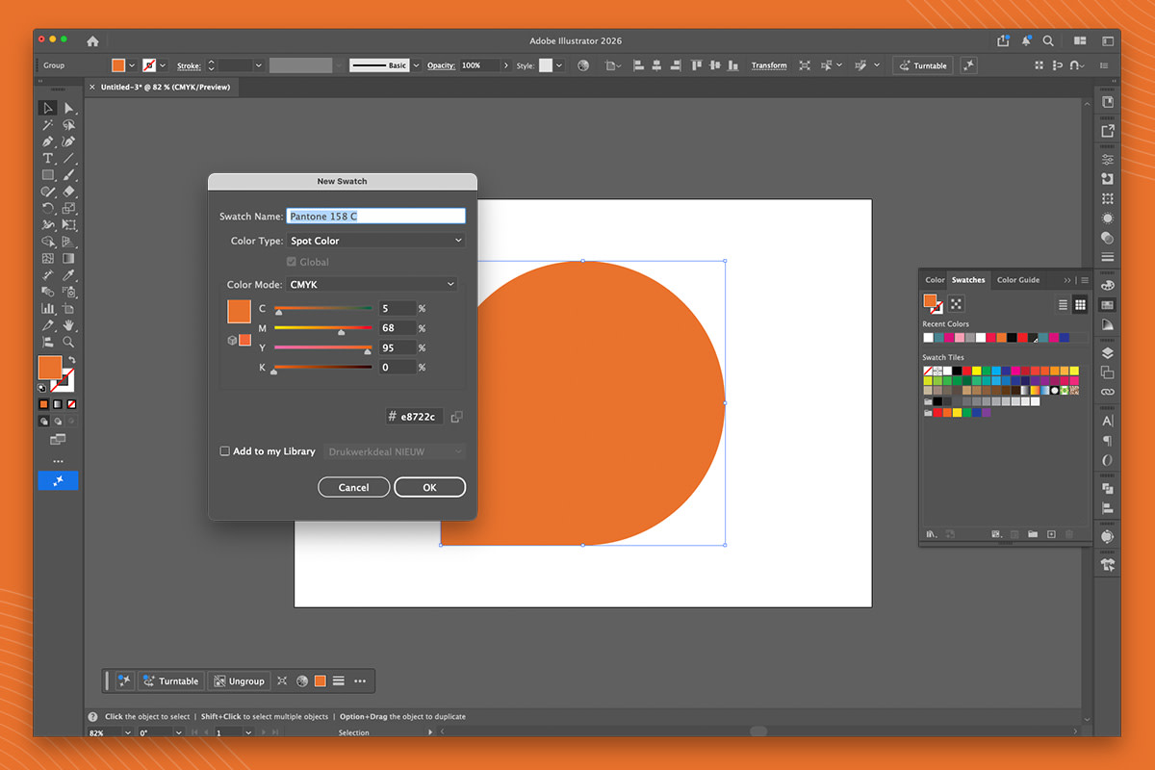The height and width of the screenshot is (770, 1155).
Task: Open the Basic brush definition dropdown
Action: pos(416,65)
